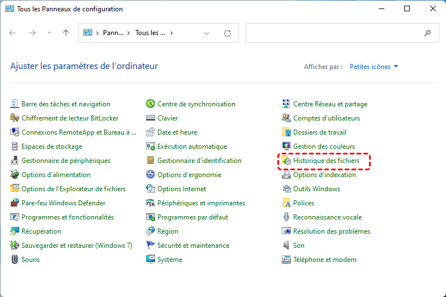Open Résolution des problèmes link
This screenshot has height=297, width=446.
(x=332, y=231)
